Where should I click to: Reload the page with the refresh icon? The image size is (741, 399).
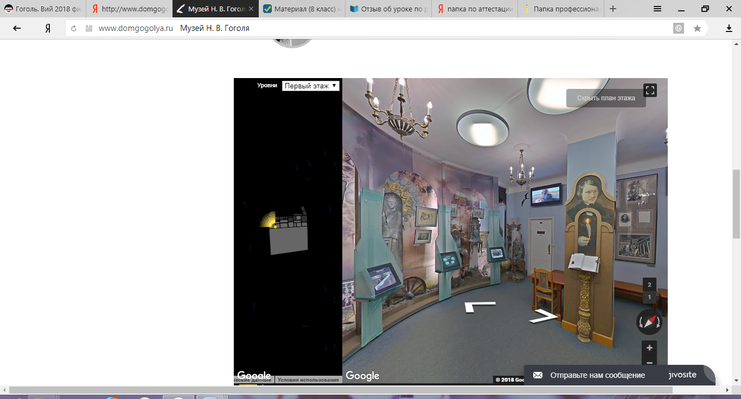coord(74,28)
